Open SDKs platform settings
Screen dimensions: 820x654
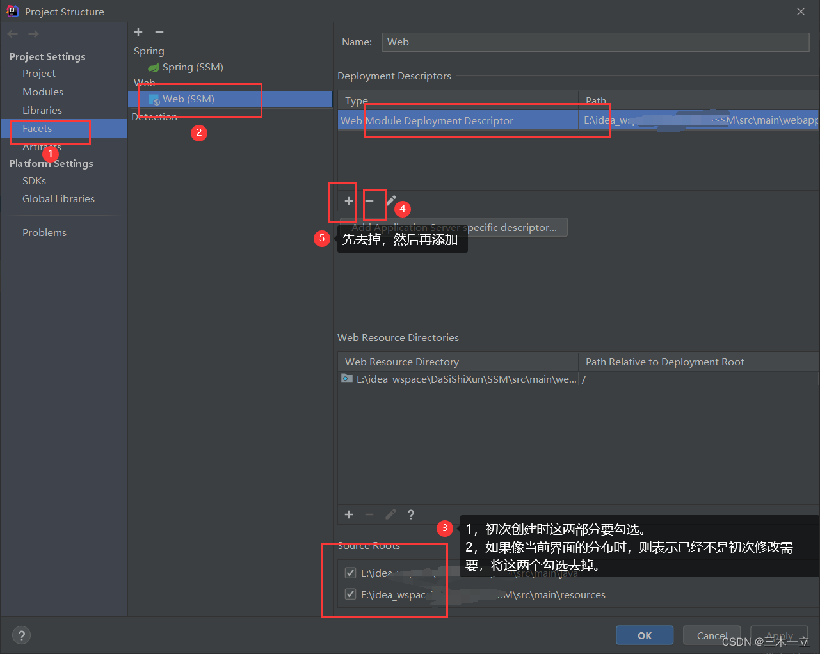35,181
